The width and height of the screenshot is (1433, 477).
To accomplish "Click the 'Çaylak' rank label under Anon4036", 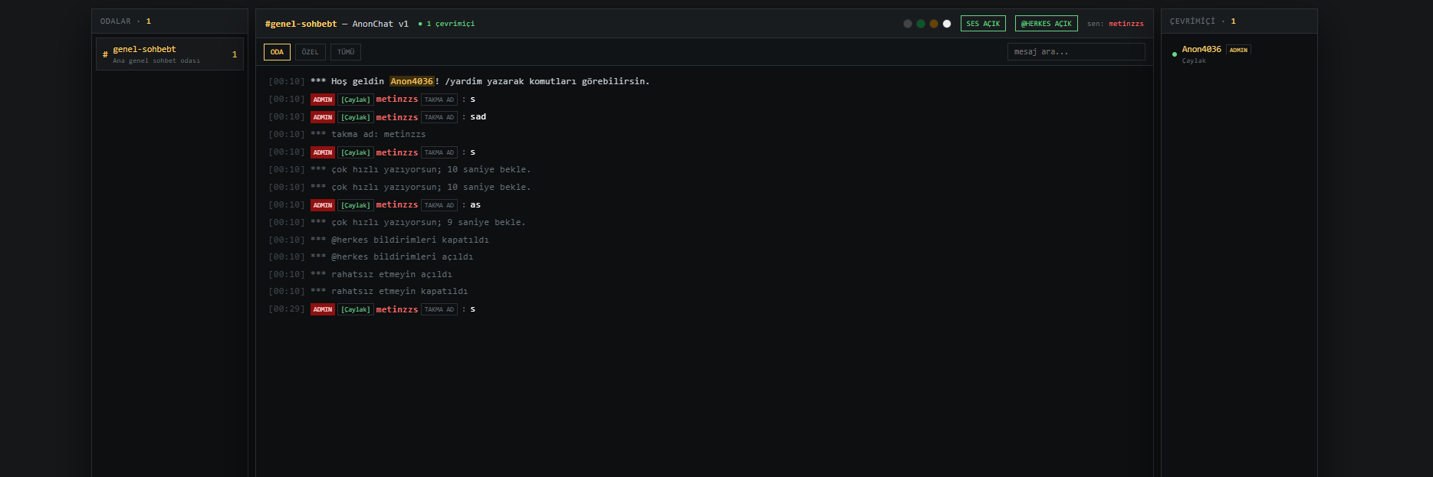I will tap(1194, 60).
